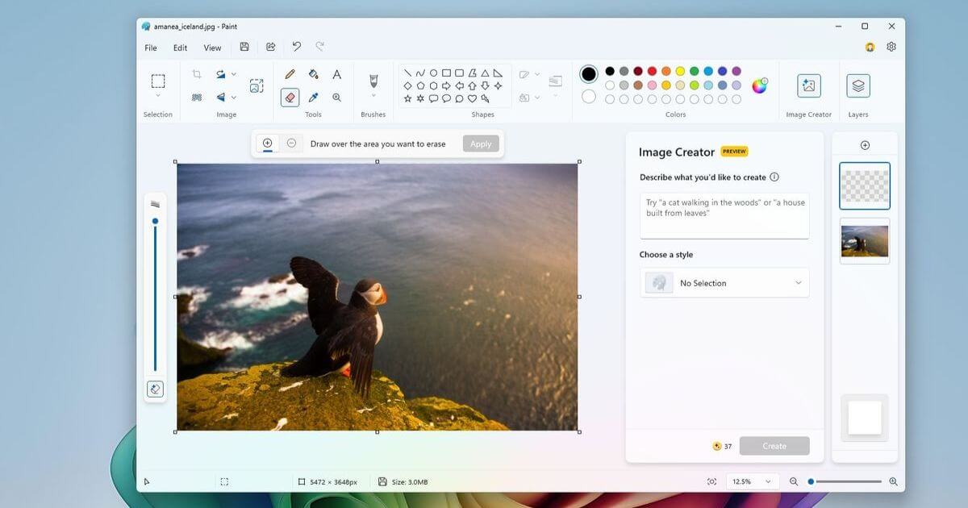Screen dimensions: 968x508
Task: Expand the Flip options dropdown arrow
Action: 234,97
